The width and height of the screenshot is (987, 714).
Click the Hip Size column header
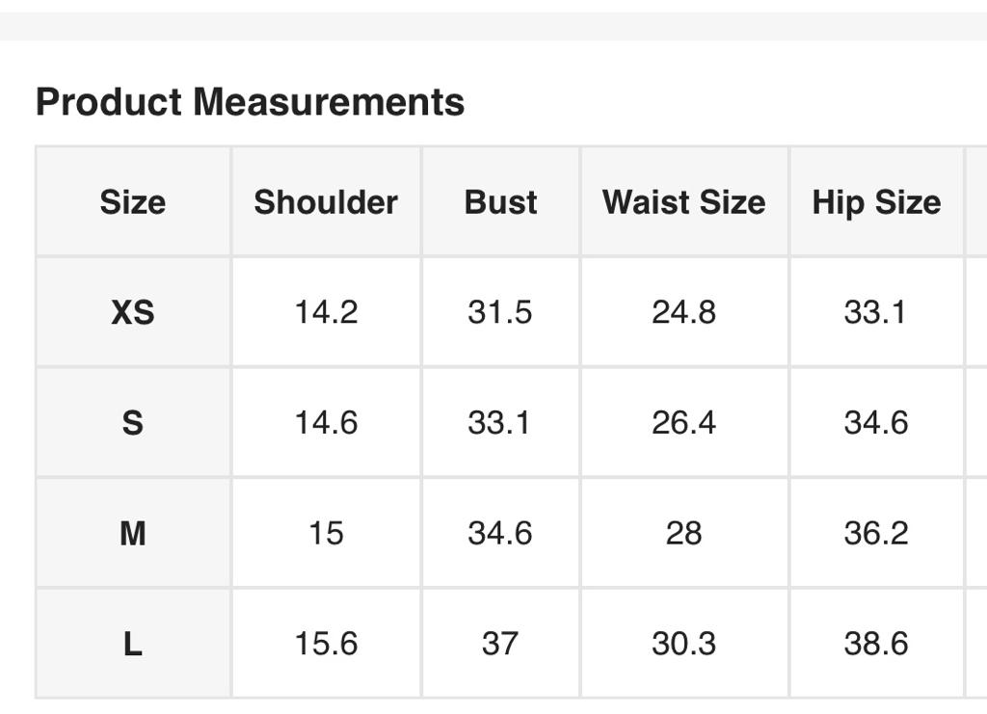pyautogui.click(x=876, y=202)
